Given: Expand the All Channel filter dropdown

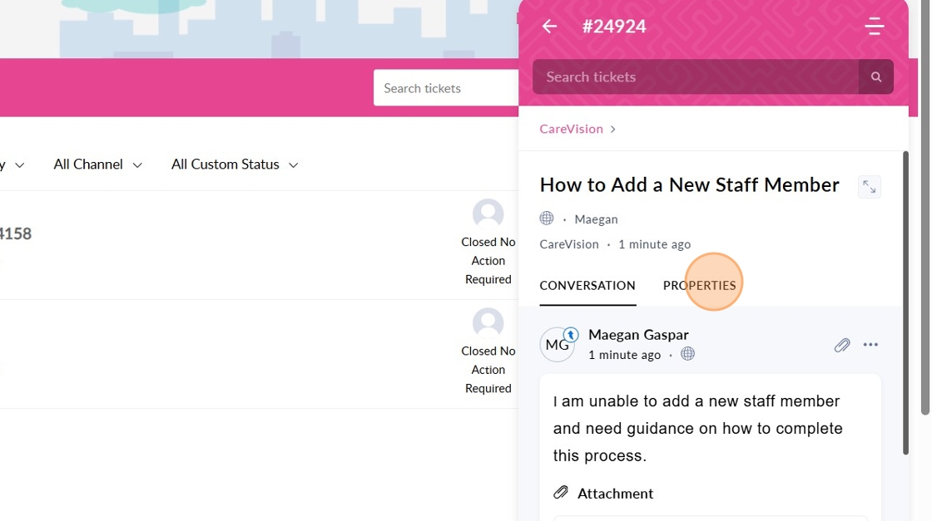Looking at the screenshot, I should coord(97,165).
